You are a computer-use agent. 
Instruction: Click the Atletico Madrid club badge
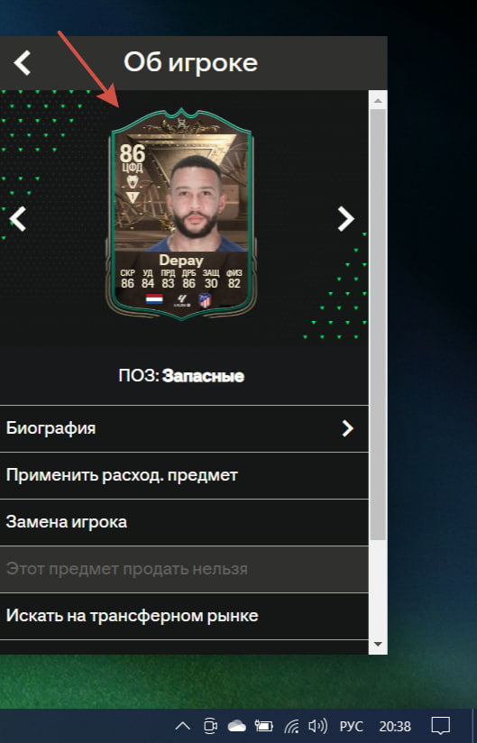point(205,300)
